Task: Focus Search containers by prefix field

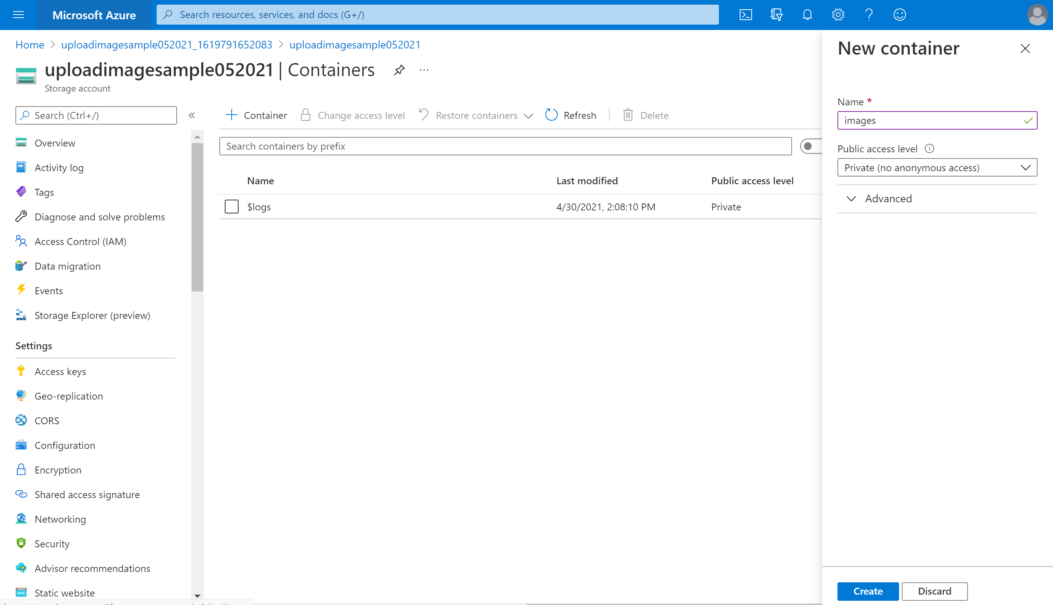Action: pyautogui.click(x=505, y=146)
